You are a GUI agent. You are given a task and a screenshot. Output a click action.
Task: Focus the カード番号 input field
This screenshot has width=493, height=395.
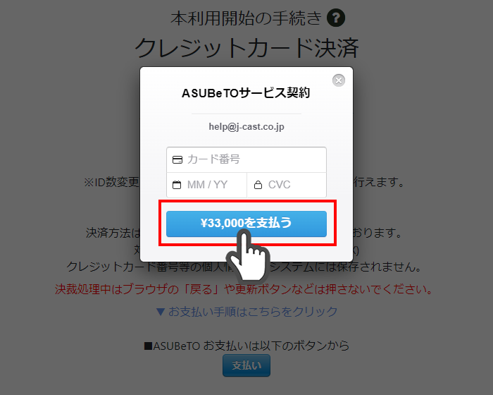(246, 159)
